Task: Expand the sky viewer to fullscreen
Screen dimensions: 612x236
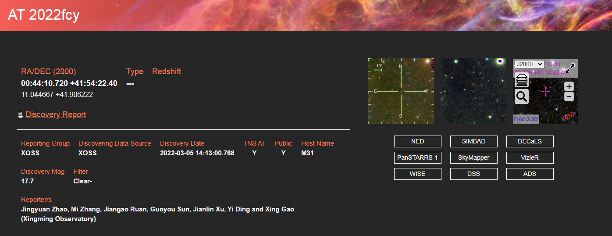Action: coord(569,68)
